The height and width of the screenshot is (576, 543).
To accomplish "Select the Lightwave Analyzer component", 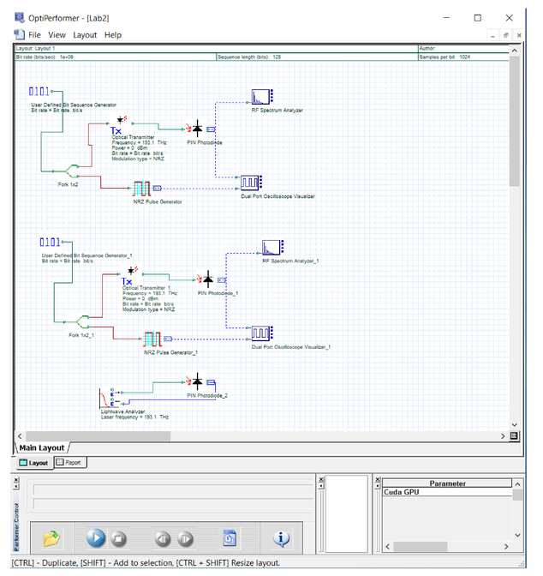I will pyautogui.click(x=106, y=399).
